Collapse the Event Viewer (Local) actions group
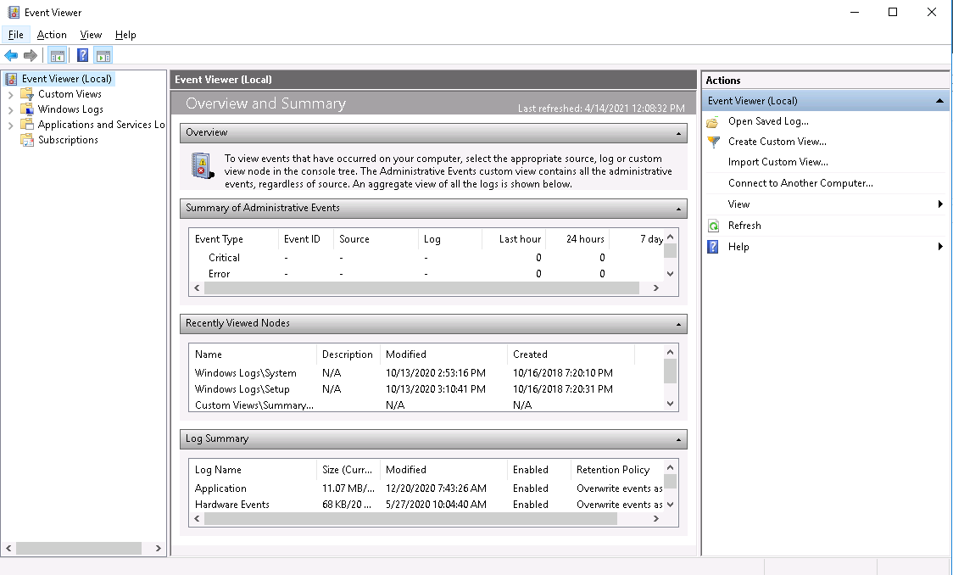 click(939, 101)
